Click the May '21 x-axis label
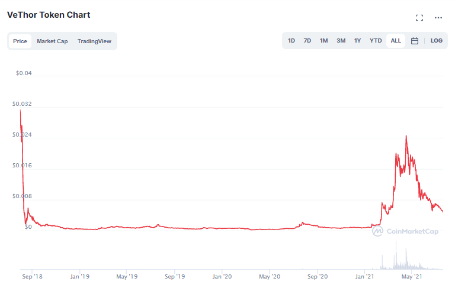Viewport: 455px width, 288px height. [x=412, y=277]
